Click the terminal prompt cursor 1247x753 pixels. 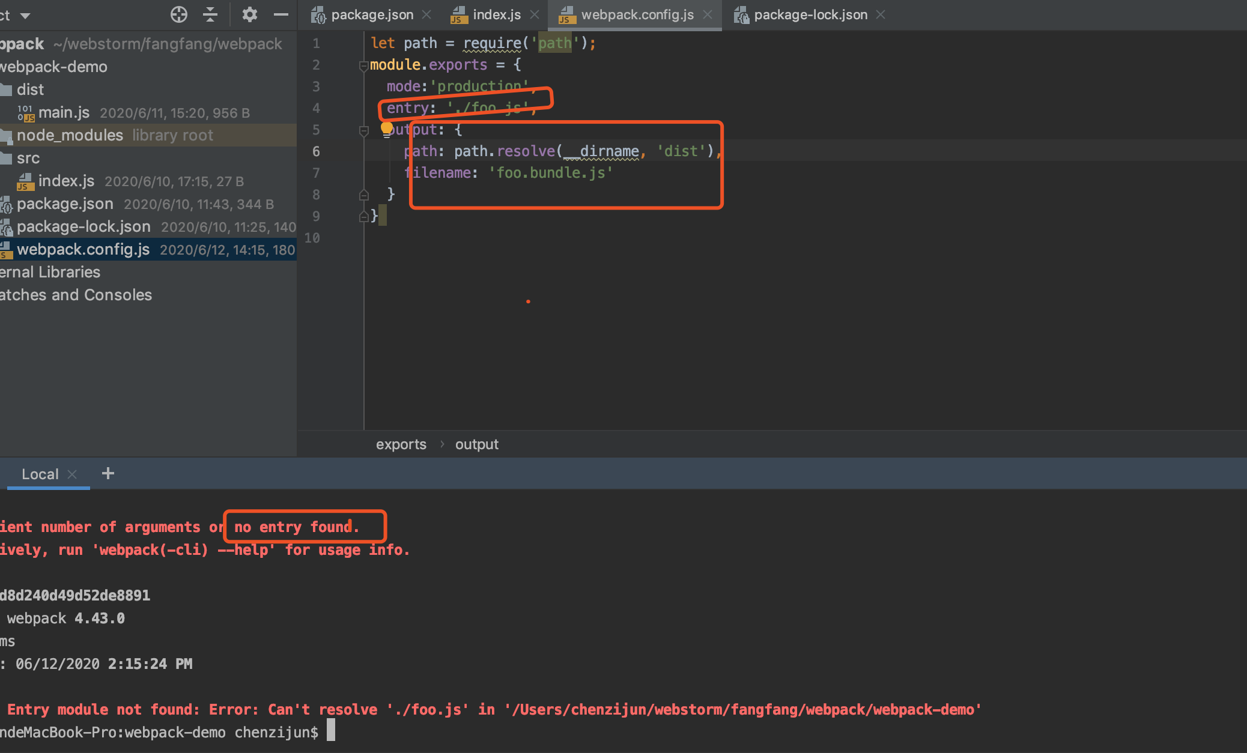(x=331, y=731)
